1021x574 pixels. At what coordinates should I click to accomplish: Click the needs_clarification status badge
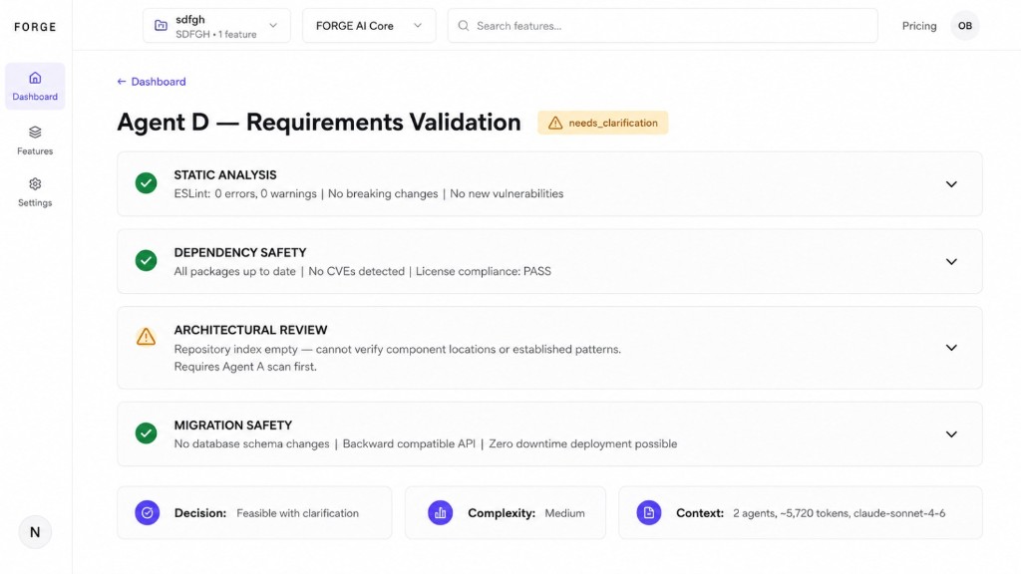coord(603,123)
